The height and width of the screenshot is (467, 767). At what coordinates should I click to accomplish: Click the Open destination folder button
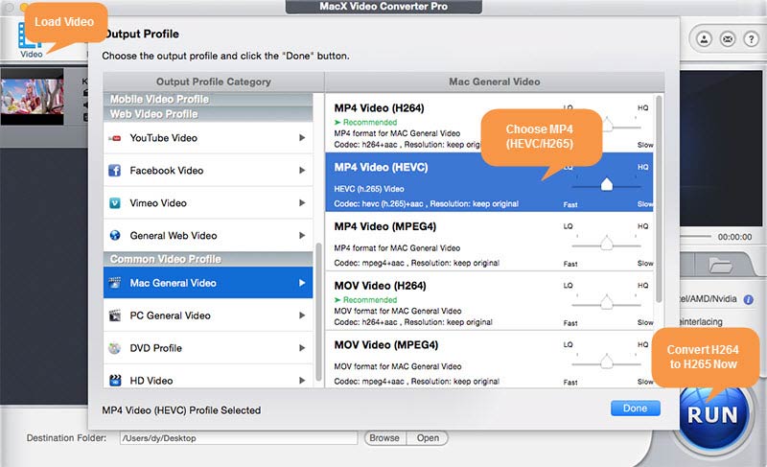coord(428,438)
